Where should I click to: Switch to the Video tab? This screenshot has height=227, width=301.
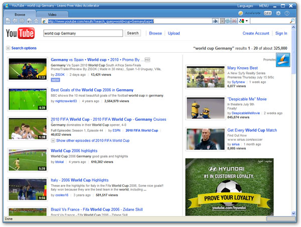[52, 15]
